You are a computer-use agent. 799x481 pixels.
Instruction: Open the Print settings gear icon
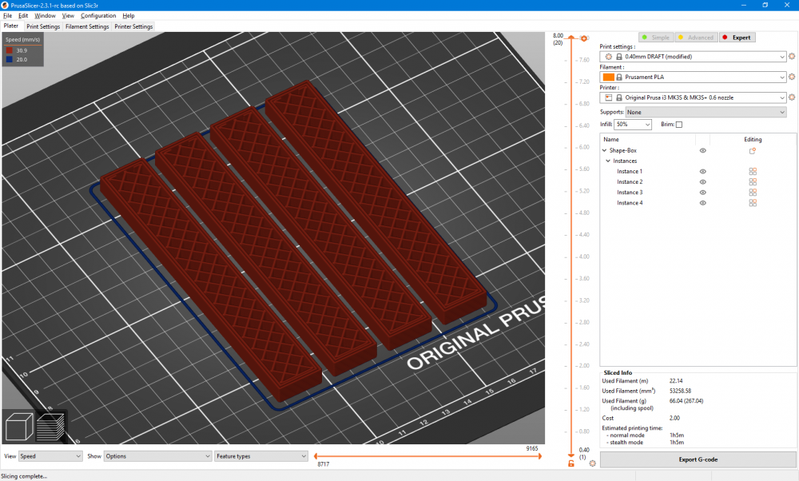792,57
